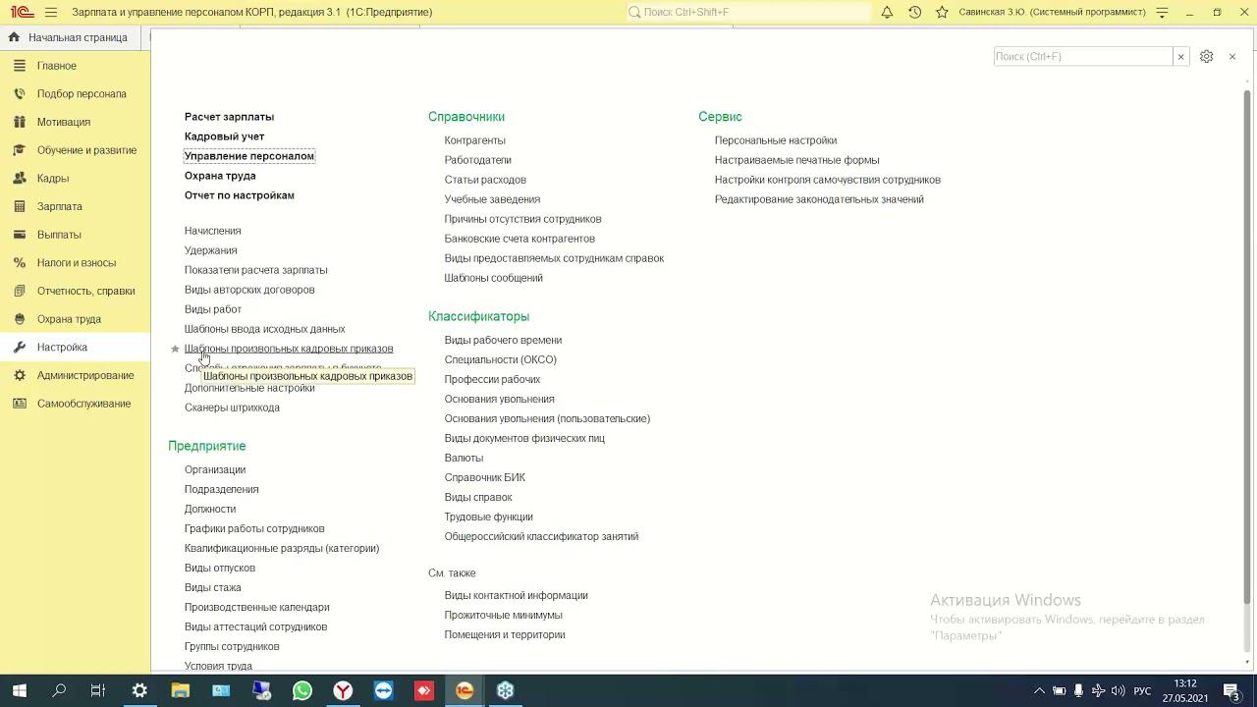1257x707 pixels.
Task: Open the Самообслуживание sidebar section
Action: click(75, 404)
